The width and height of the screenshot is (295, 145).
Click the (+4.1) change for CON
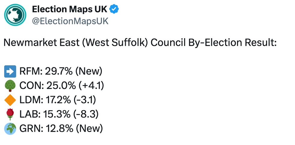pyautogui.click(x=91, y=86)
